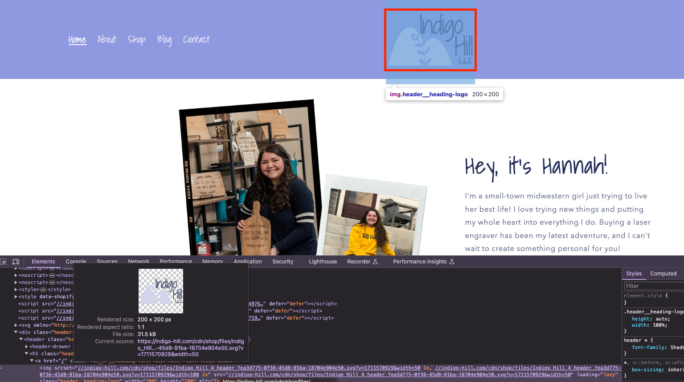
Task: Open the Recorder tab
Action: (x=359, y=262)
